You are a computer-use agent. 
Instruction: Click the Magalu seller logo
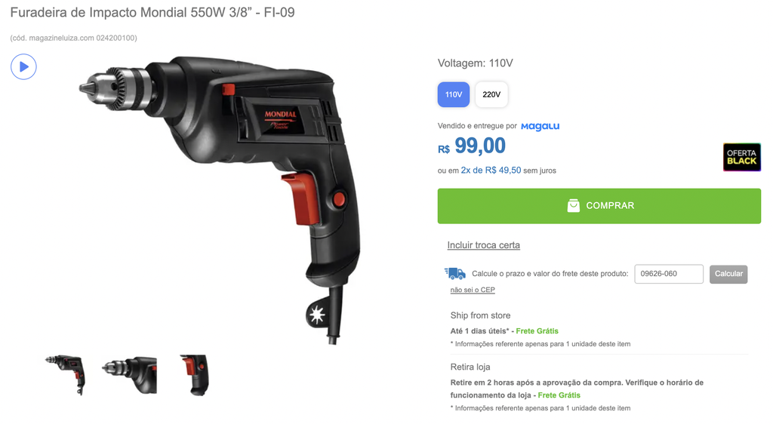540,126
